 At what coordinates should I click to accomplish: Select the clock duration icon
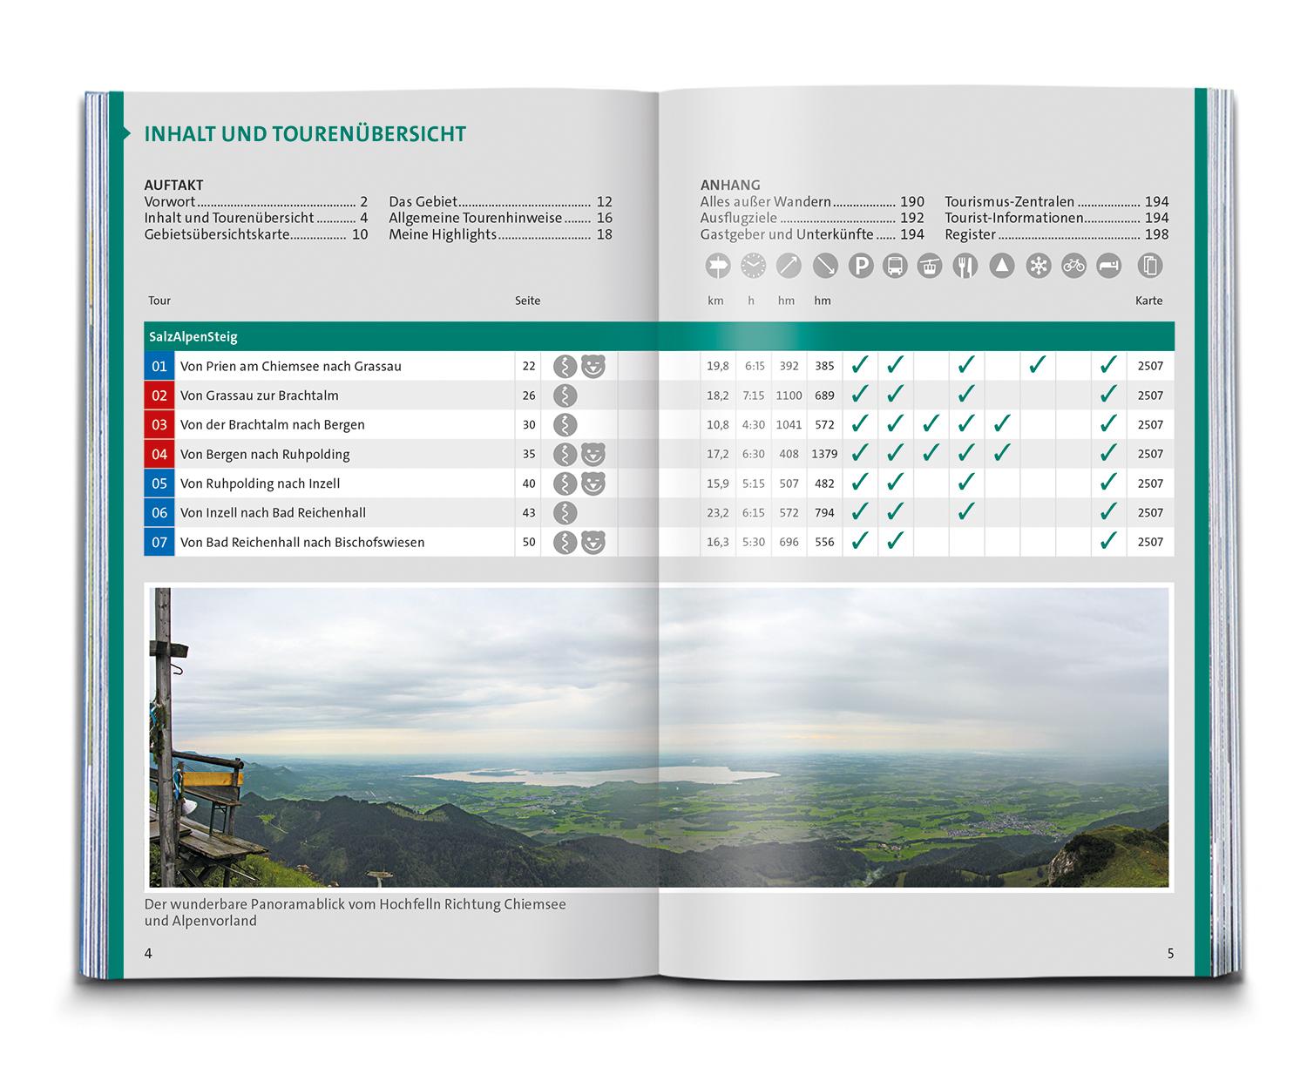pos(753,266)
